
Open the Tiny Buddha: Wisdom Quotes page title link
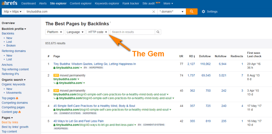click(x=95, y=64)
